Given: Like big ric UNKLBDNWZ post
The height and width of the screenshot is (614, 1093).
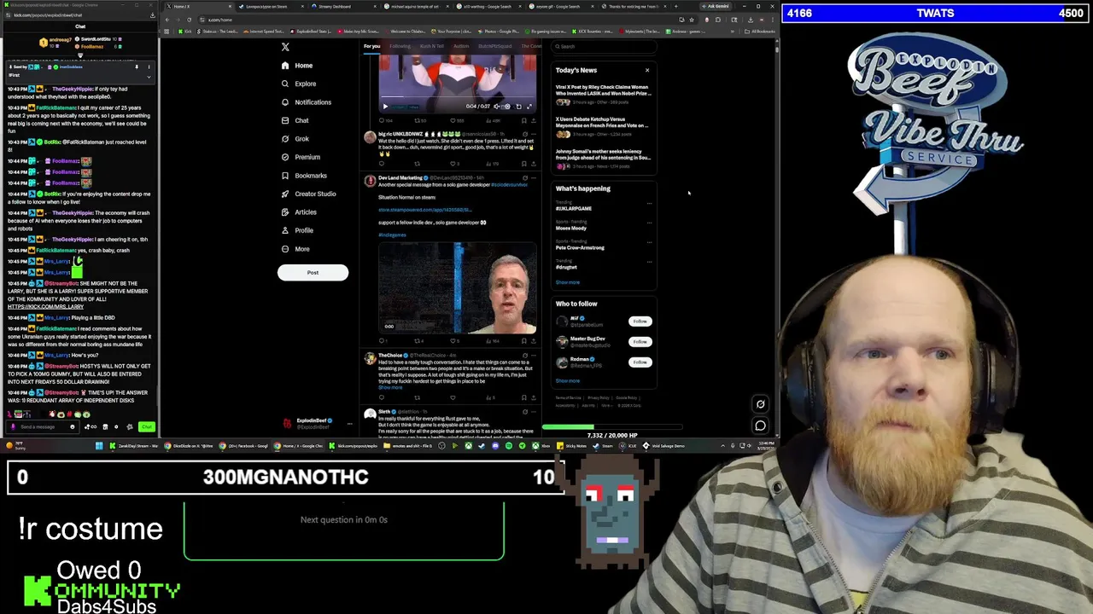Looking at the screenshot, I should (454, 164).
